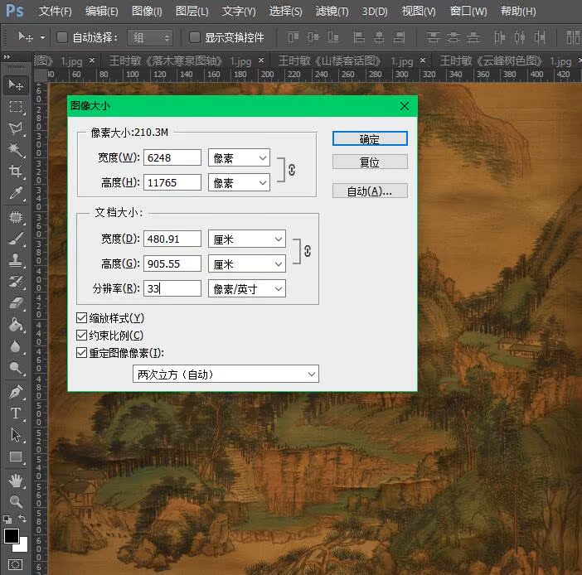Click document width field 480.91
Viewport: 582px width, 575px height.
[172, 239]
